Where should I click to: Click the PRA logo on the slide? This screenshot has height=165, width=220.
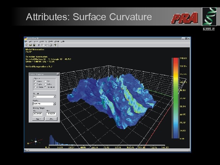pos(185,18)
